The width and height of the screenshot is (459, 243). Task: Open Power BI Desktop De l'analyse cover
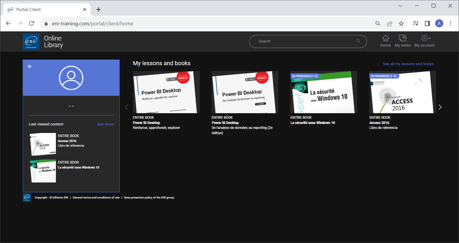point(245,92)
